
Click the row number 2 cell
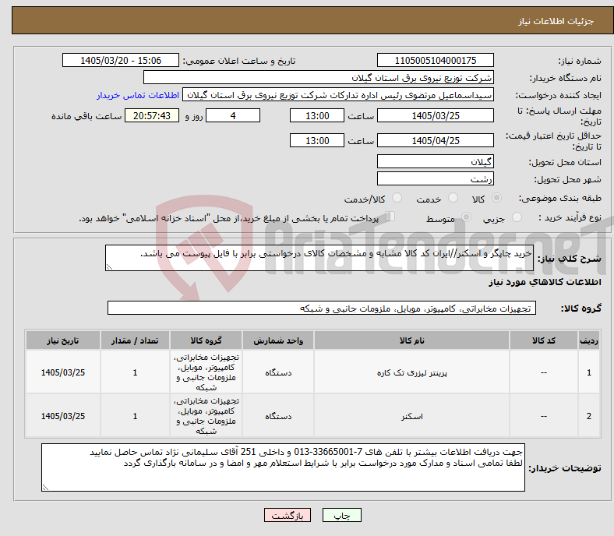click(x=589, y=416)
